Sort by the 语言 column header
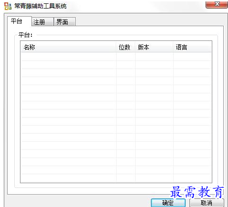228x207 pixels. tap(192, 47)
